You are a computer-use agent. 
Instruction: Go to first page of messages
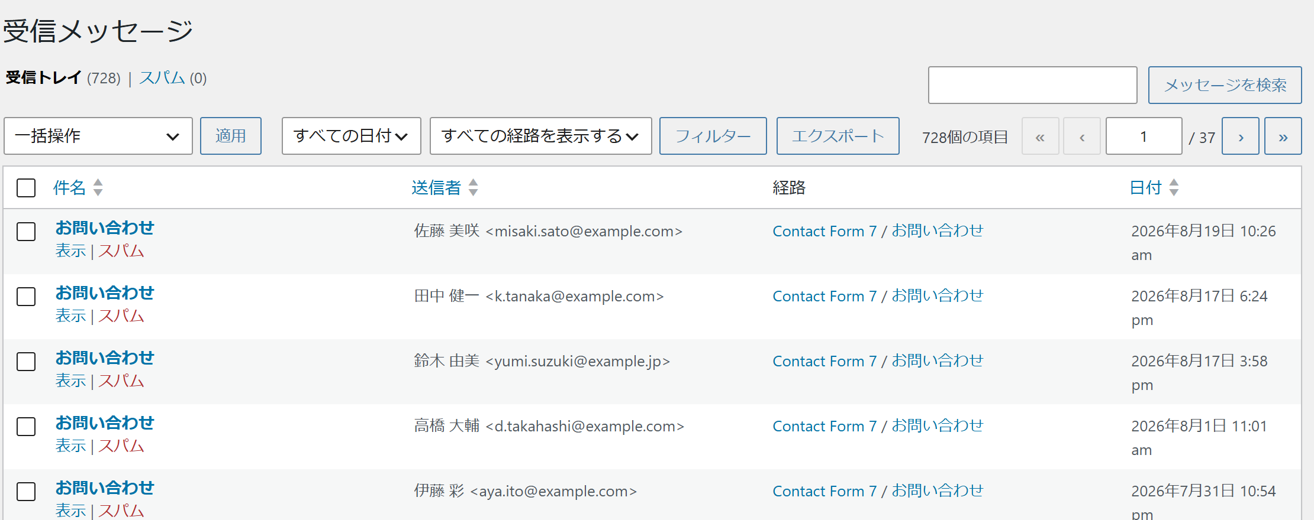(x=1041, y=136)
